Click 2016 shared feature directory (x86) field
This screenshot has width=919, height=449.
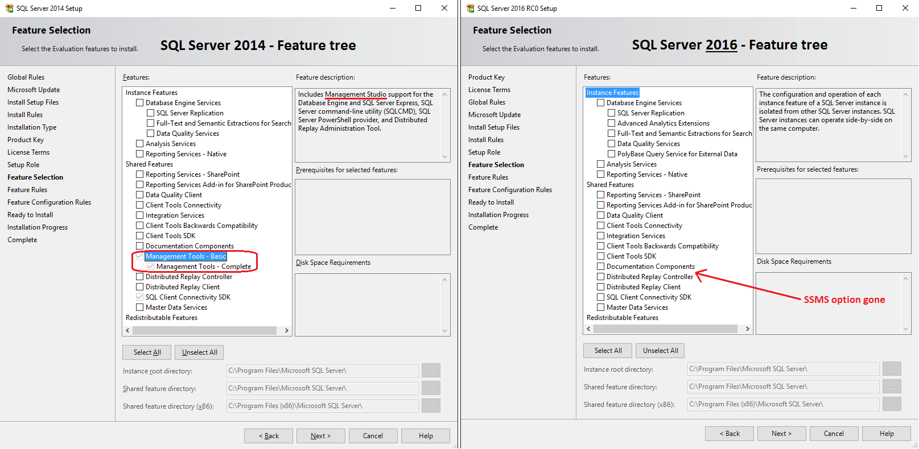(784, 404)
